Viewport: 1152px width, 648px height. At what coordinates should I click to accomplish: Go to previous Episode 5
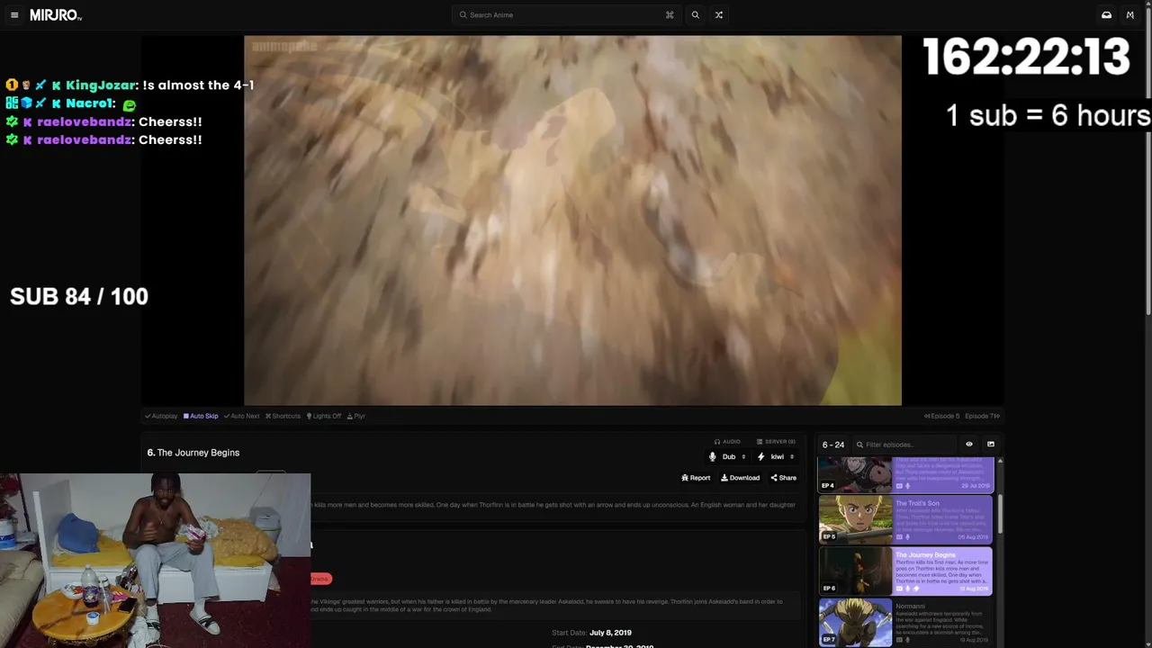click(x=941, y=416)
